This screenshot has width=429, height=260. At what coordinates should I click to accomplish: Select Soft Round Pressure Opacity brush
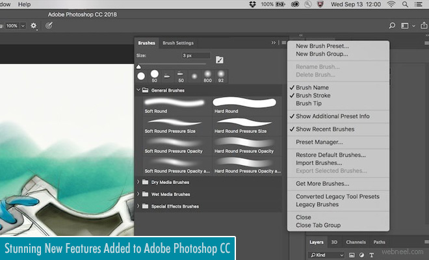point(177,146)
